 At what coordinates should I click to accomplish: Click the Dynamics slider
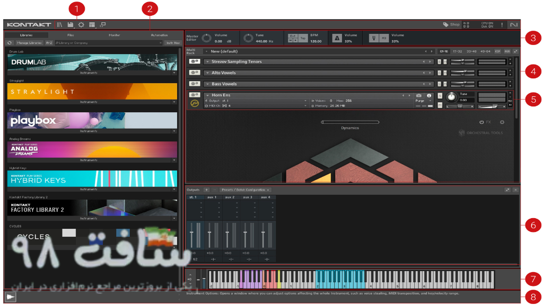pyautogui.click(x=350, y=122)
